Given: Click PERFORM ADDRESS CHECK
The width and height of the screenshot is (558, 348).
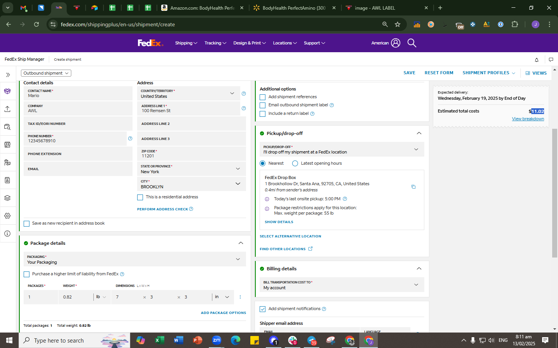Looking at the screenshot, I should click(x=162, y=209).
